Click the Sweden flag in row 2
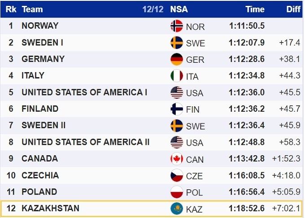Image resolution: width=305 pixels, height=218 pixels. tap(177, 43)
